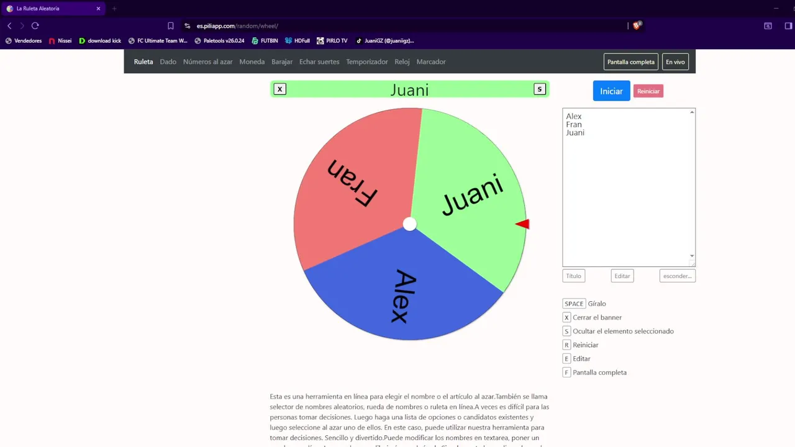Reload the page with the refresh icon

tap(35, 25)
